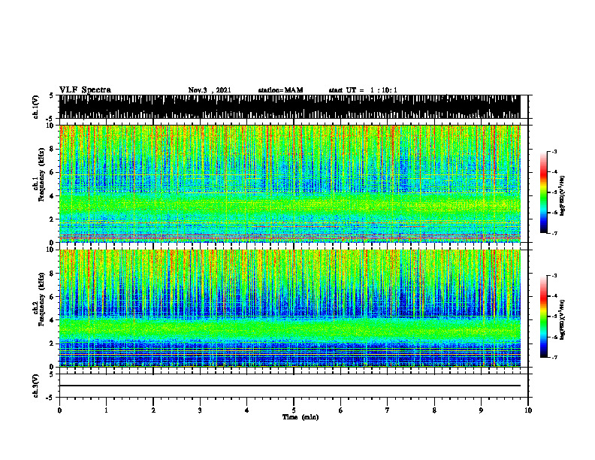Click the ch.2 frequency axis "4" tick label

pos(53,320)
